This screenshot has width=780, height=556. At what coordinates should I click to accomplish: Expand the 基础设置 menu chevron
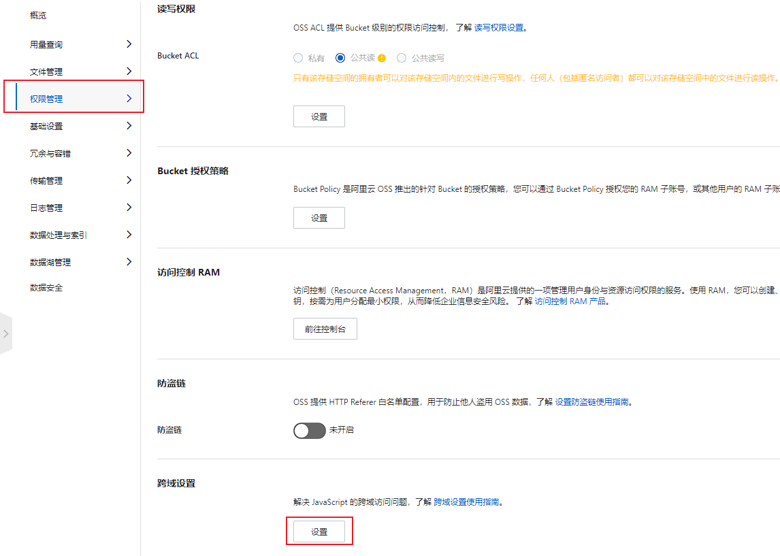[x=129, y=126]
